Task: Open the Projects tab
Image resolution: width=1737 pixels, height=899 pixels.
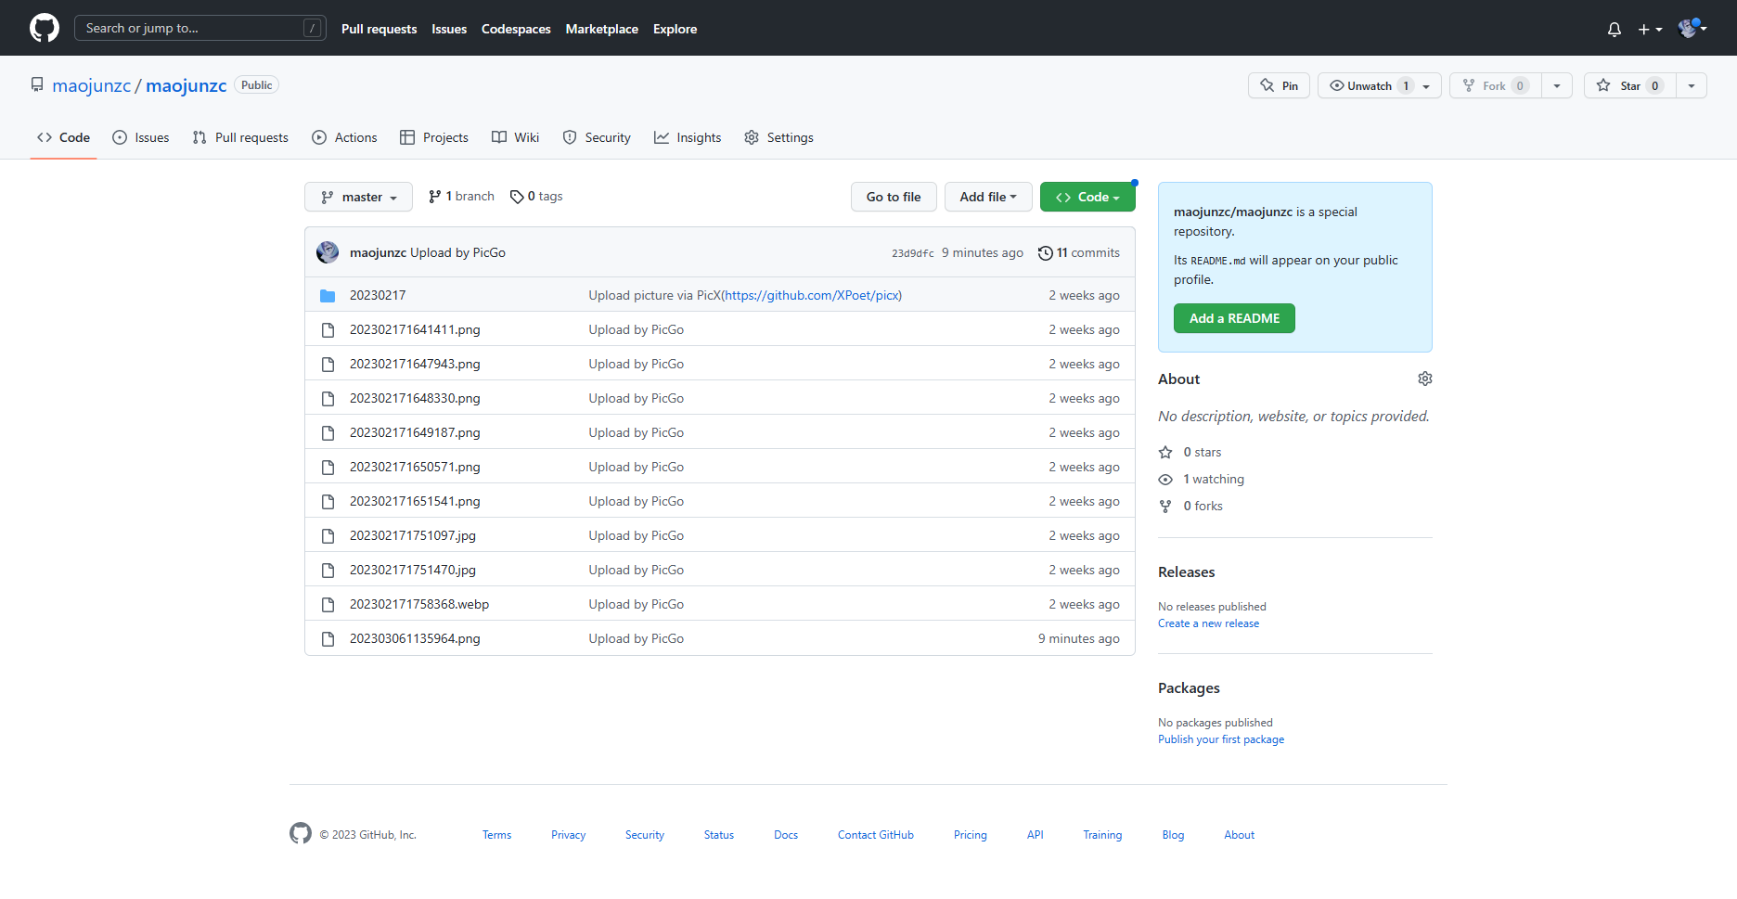Action: 434,137
